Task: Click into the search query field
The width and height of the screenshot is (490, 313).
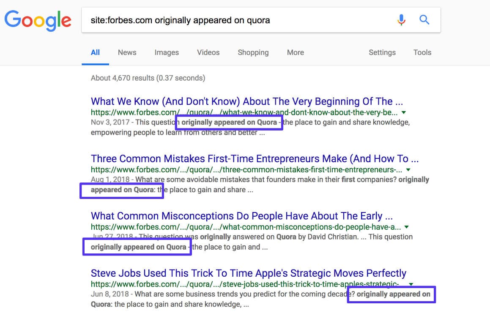Action: tap(237, 20)
